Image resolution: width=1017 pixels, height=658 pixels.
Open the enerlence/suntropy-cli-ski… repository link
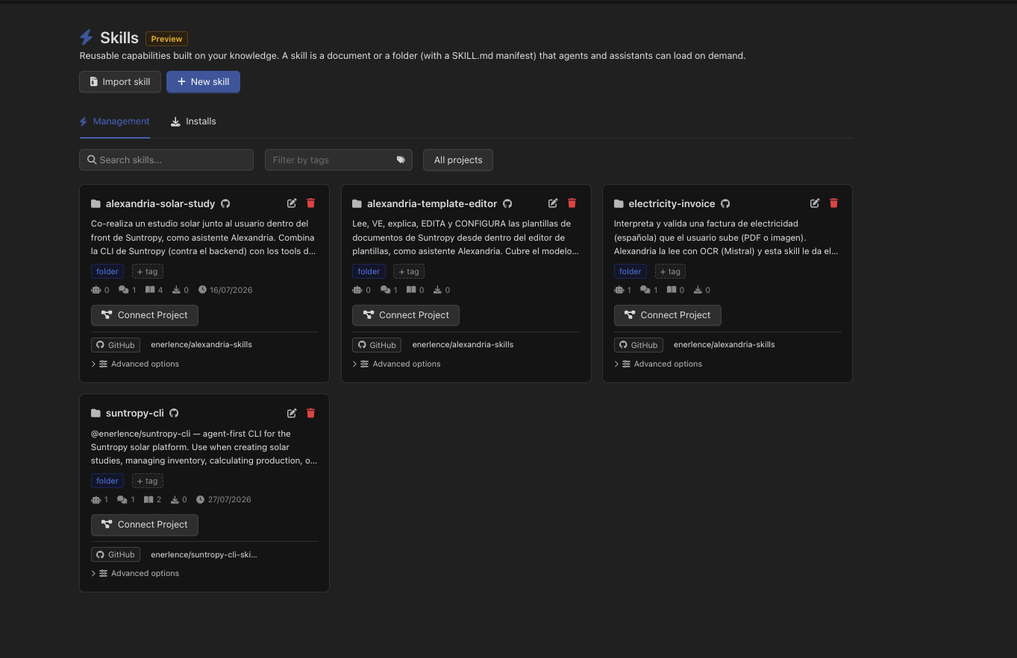point(204,554)
